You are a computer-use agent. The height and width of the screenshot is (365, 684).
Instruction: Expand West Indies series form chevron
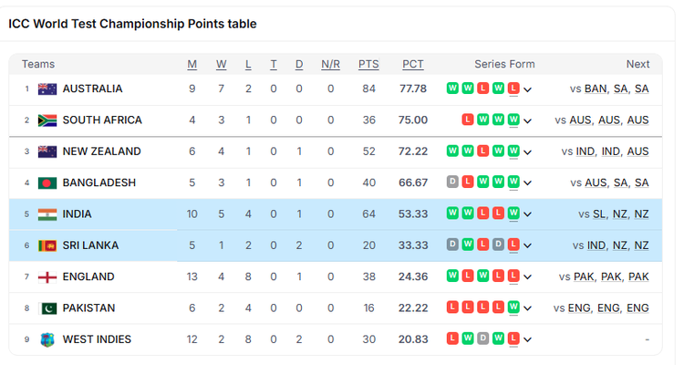tap(527, 339)
